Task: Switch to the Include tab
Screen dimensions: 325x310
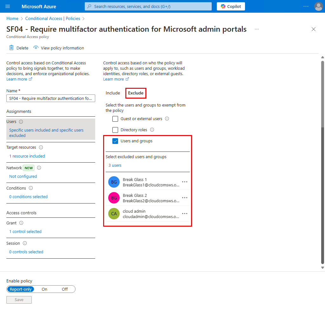Action: (x=113, y=93)
